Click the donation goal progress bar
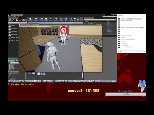The height and width of the screenshot is (115, 154). (125, 94)
